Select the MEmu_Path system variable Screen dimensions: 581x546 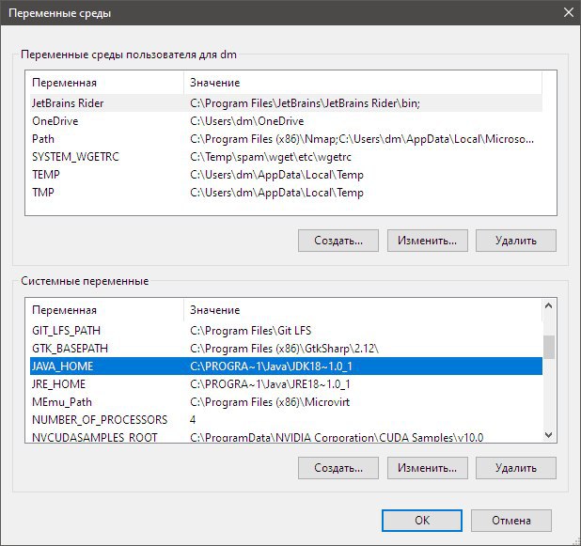[286, 402]
